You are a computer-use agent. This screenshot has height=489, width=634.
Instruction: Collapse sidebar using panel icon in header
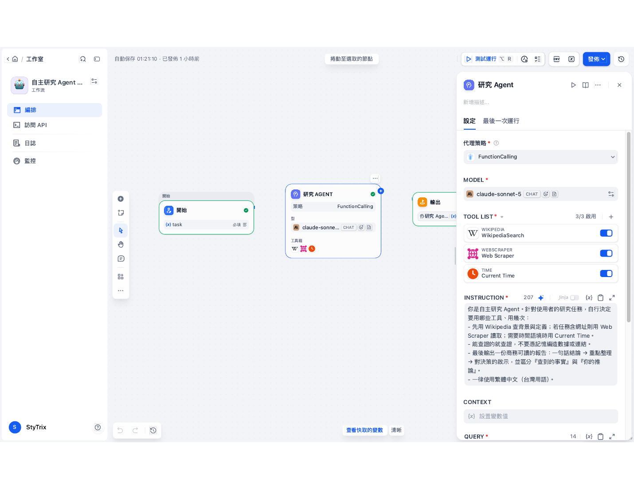tap(97, 59)
